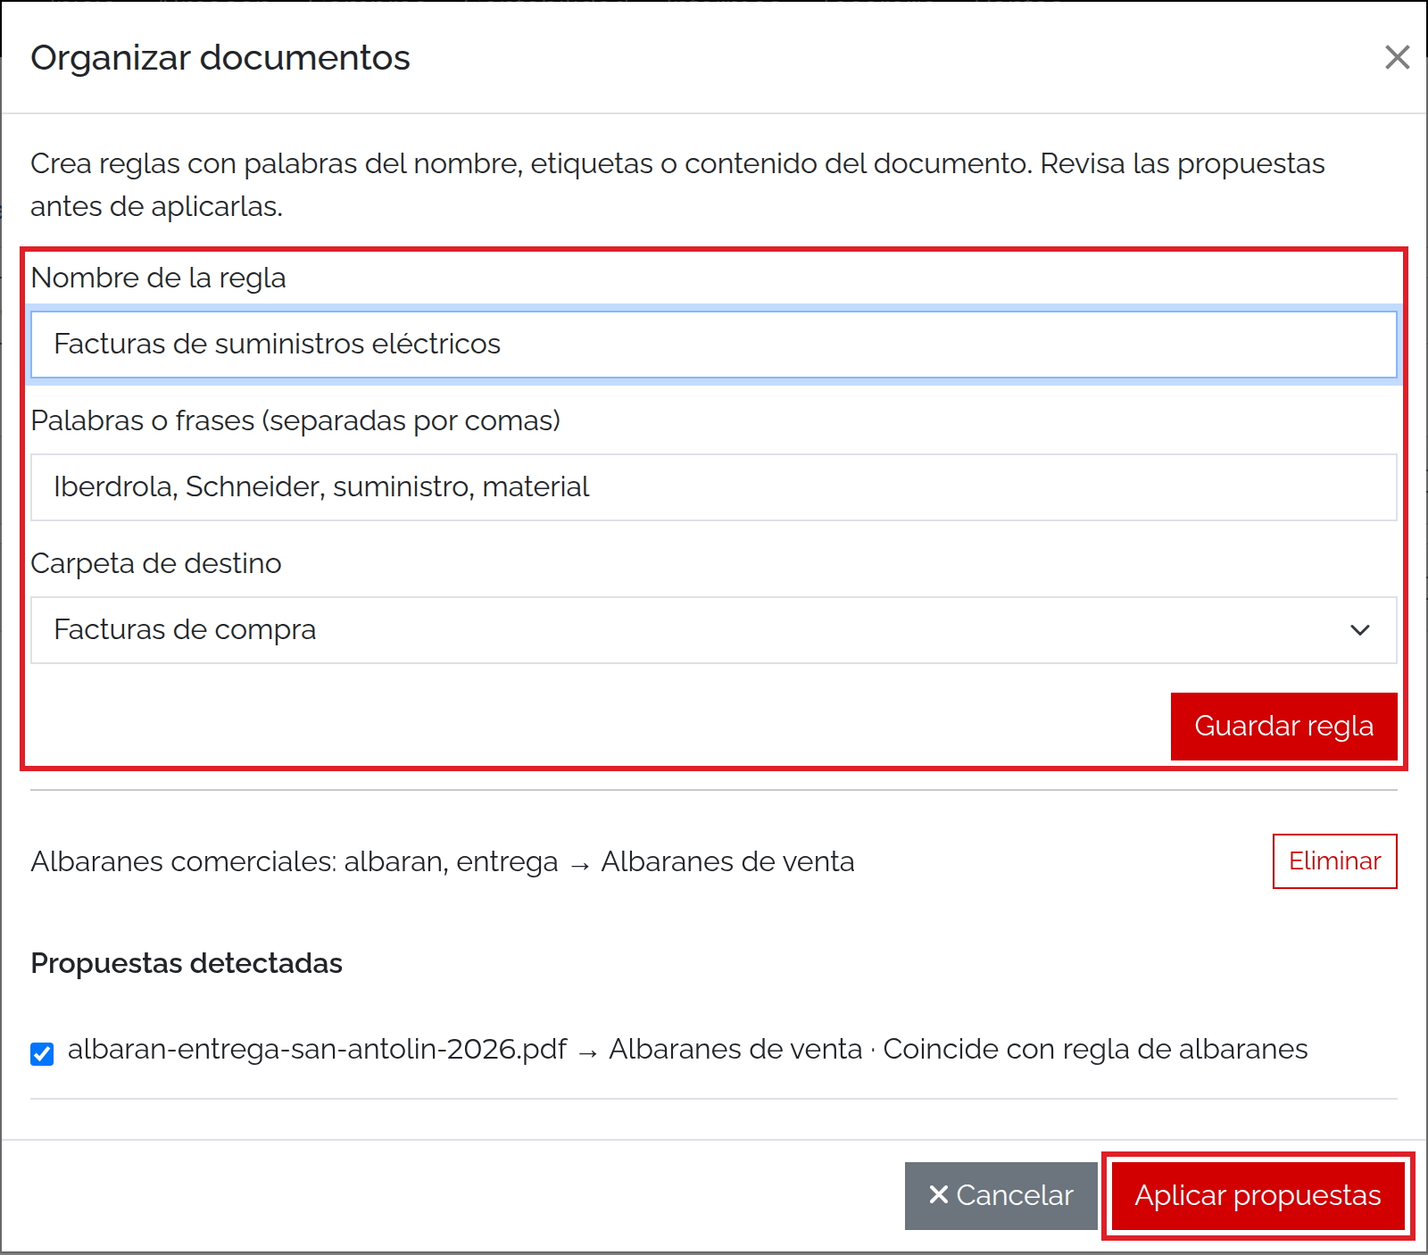Click the 'Carpeta de destino' label
This screenshot has width=1428, height=1255.
pos(156,563)
